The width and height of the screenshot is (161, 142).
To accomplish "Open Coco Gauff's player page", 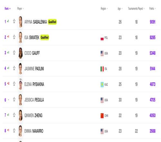I will (x=32, y=53).
